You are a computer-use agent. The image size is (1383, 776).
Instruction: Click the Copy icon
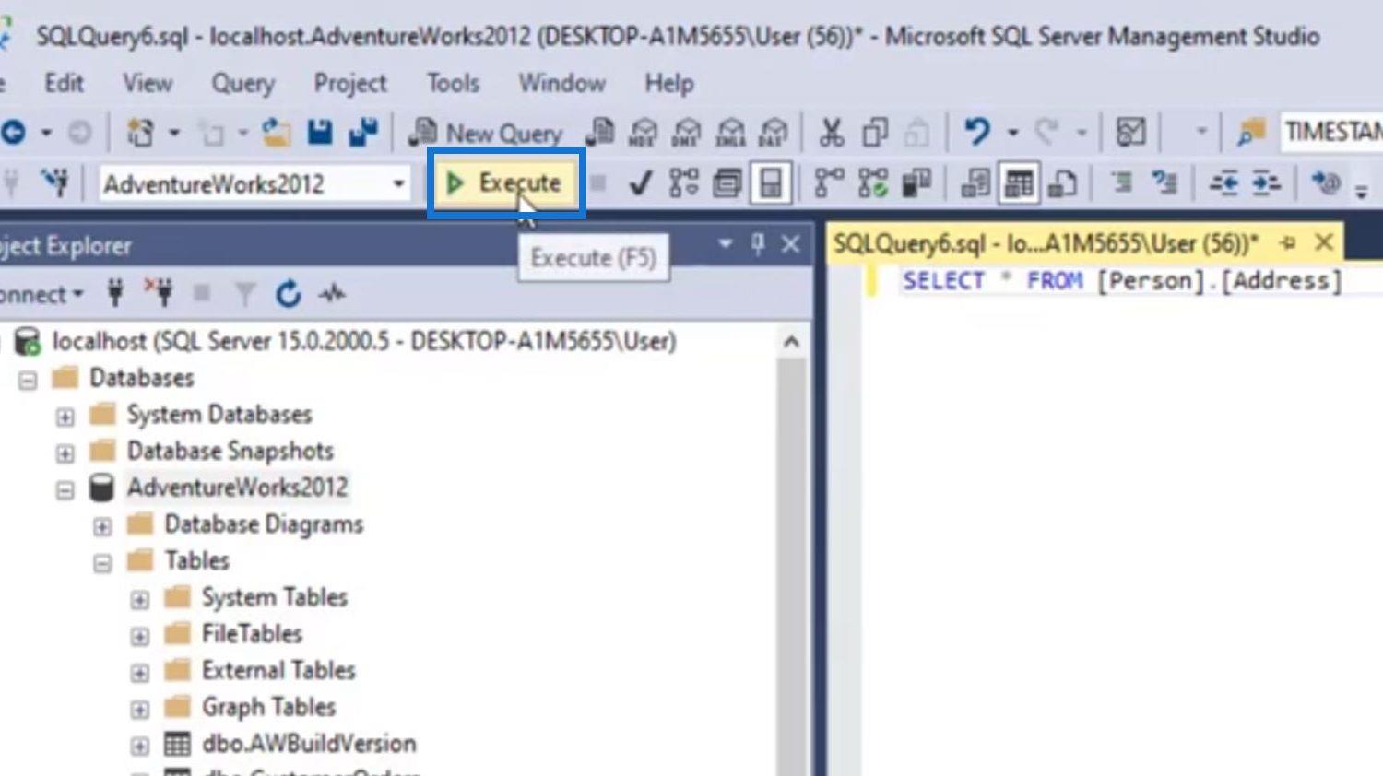875,133
